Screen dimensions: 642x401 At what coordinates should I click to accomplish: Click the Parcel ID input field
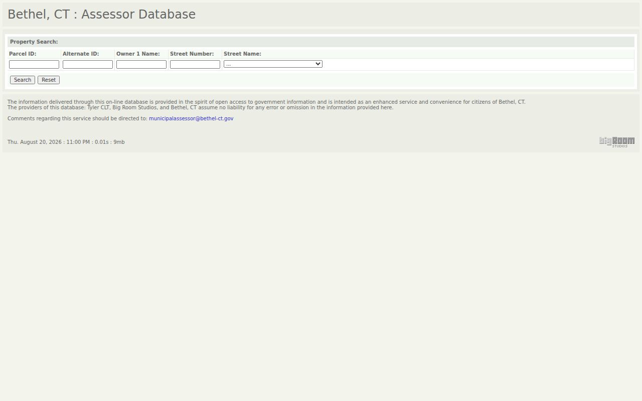point(34,64)
